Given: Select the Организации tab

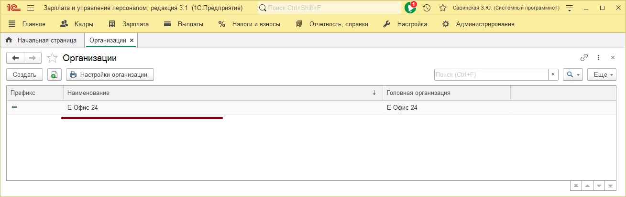Looking at the screenshot, I should tap(108, 41).
